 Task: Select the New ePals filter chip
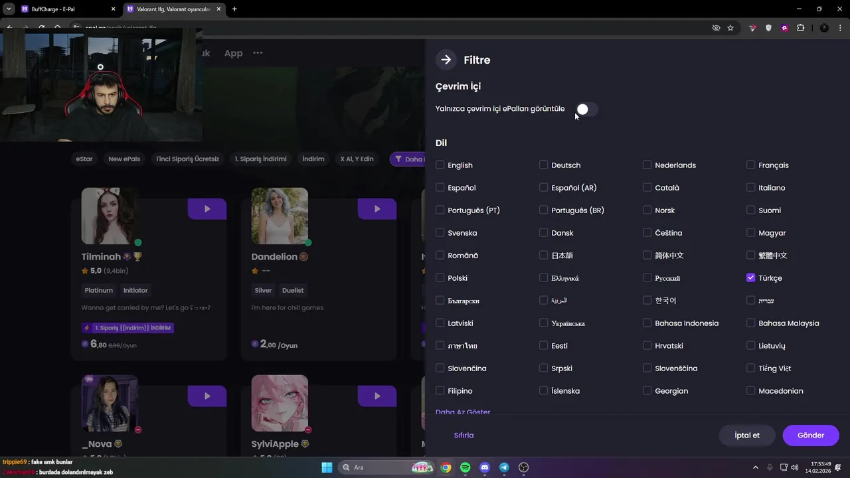[124, 159]
